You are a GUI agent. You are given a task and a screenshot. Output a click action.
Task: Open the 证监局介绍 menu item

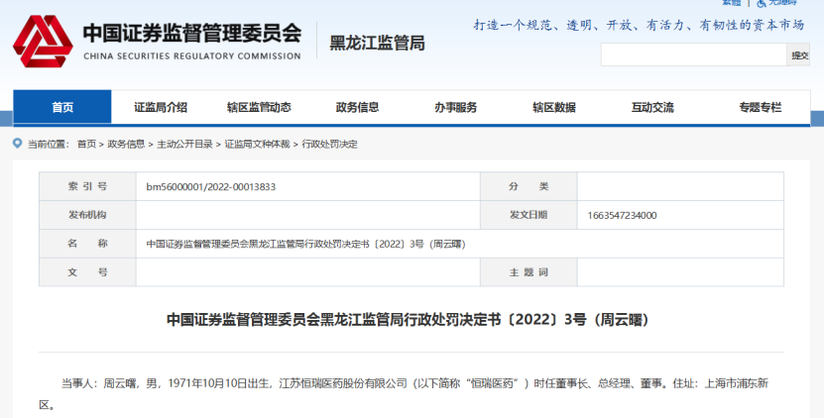tap(161, 107)
